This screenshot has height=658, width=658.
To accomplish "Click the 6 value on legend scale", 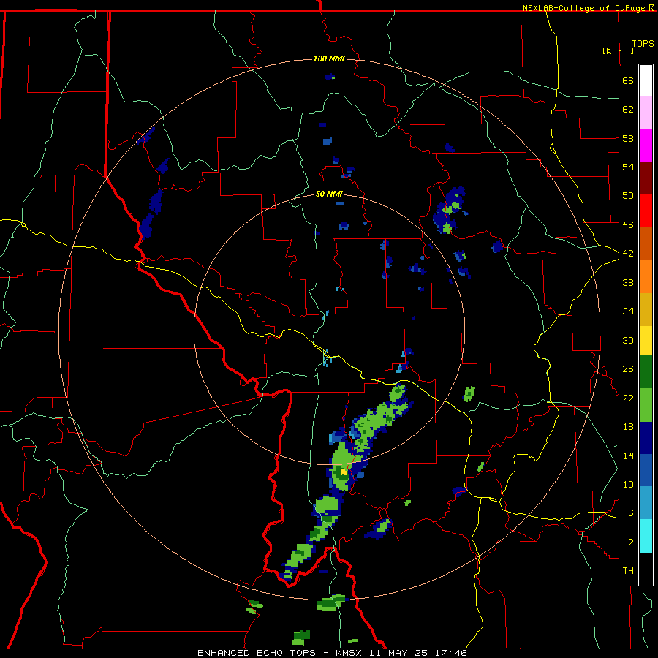I will click(630, 513).
